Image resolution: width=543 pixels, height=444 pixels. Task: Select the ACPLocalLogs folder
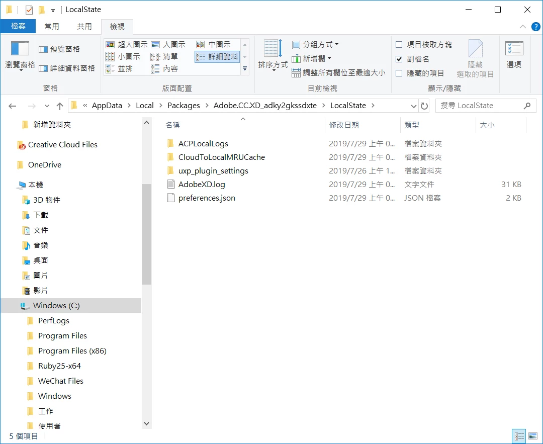203,144
